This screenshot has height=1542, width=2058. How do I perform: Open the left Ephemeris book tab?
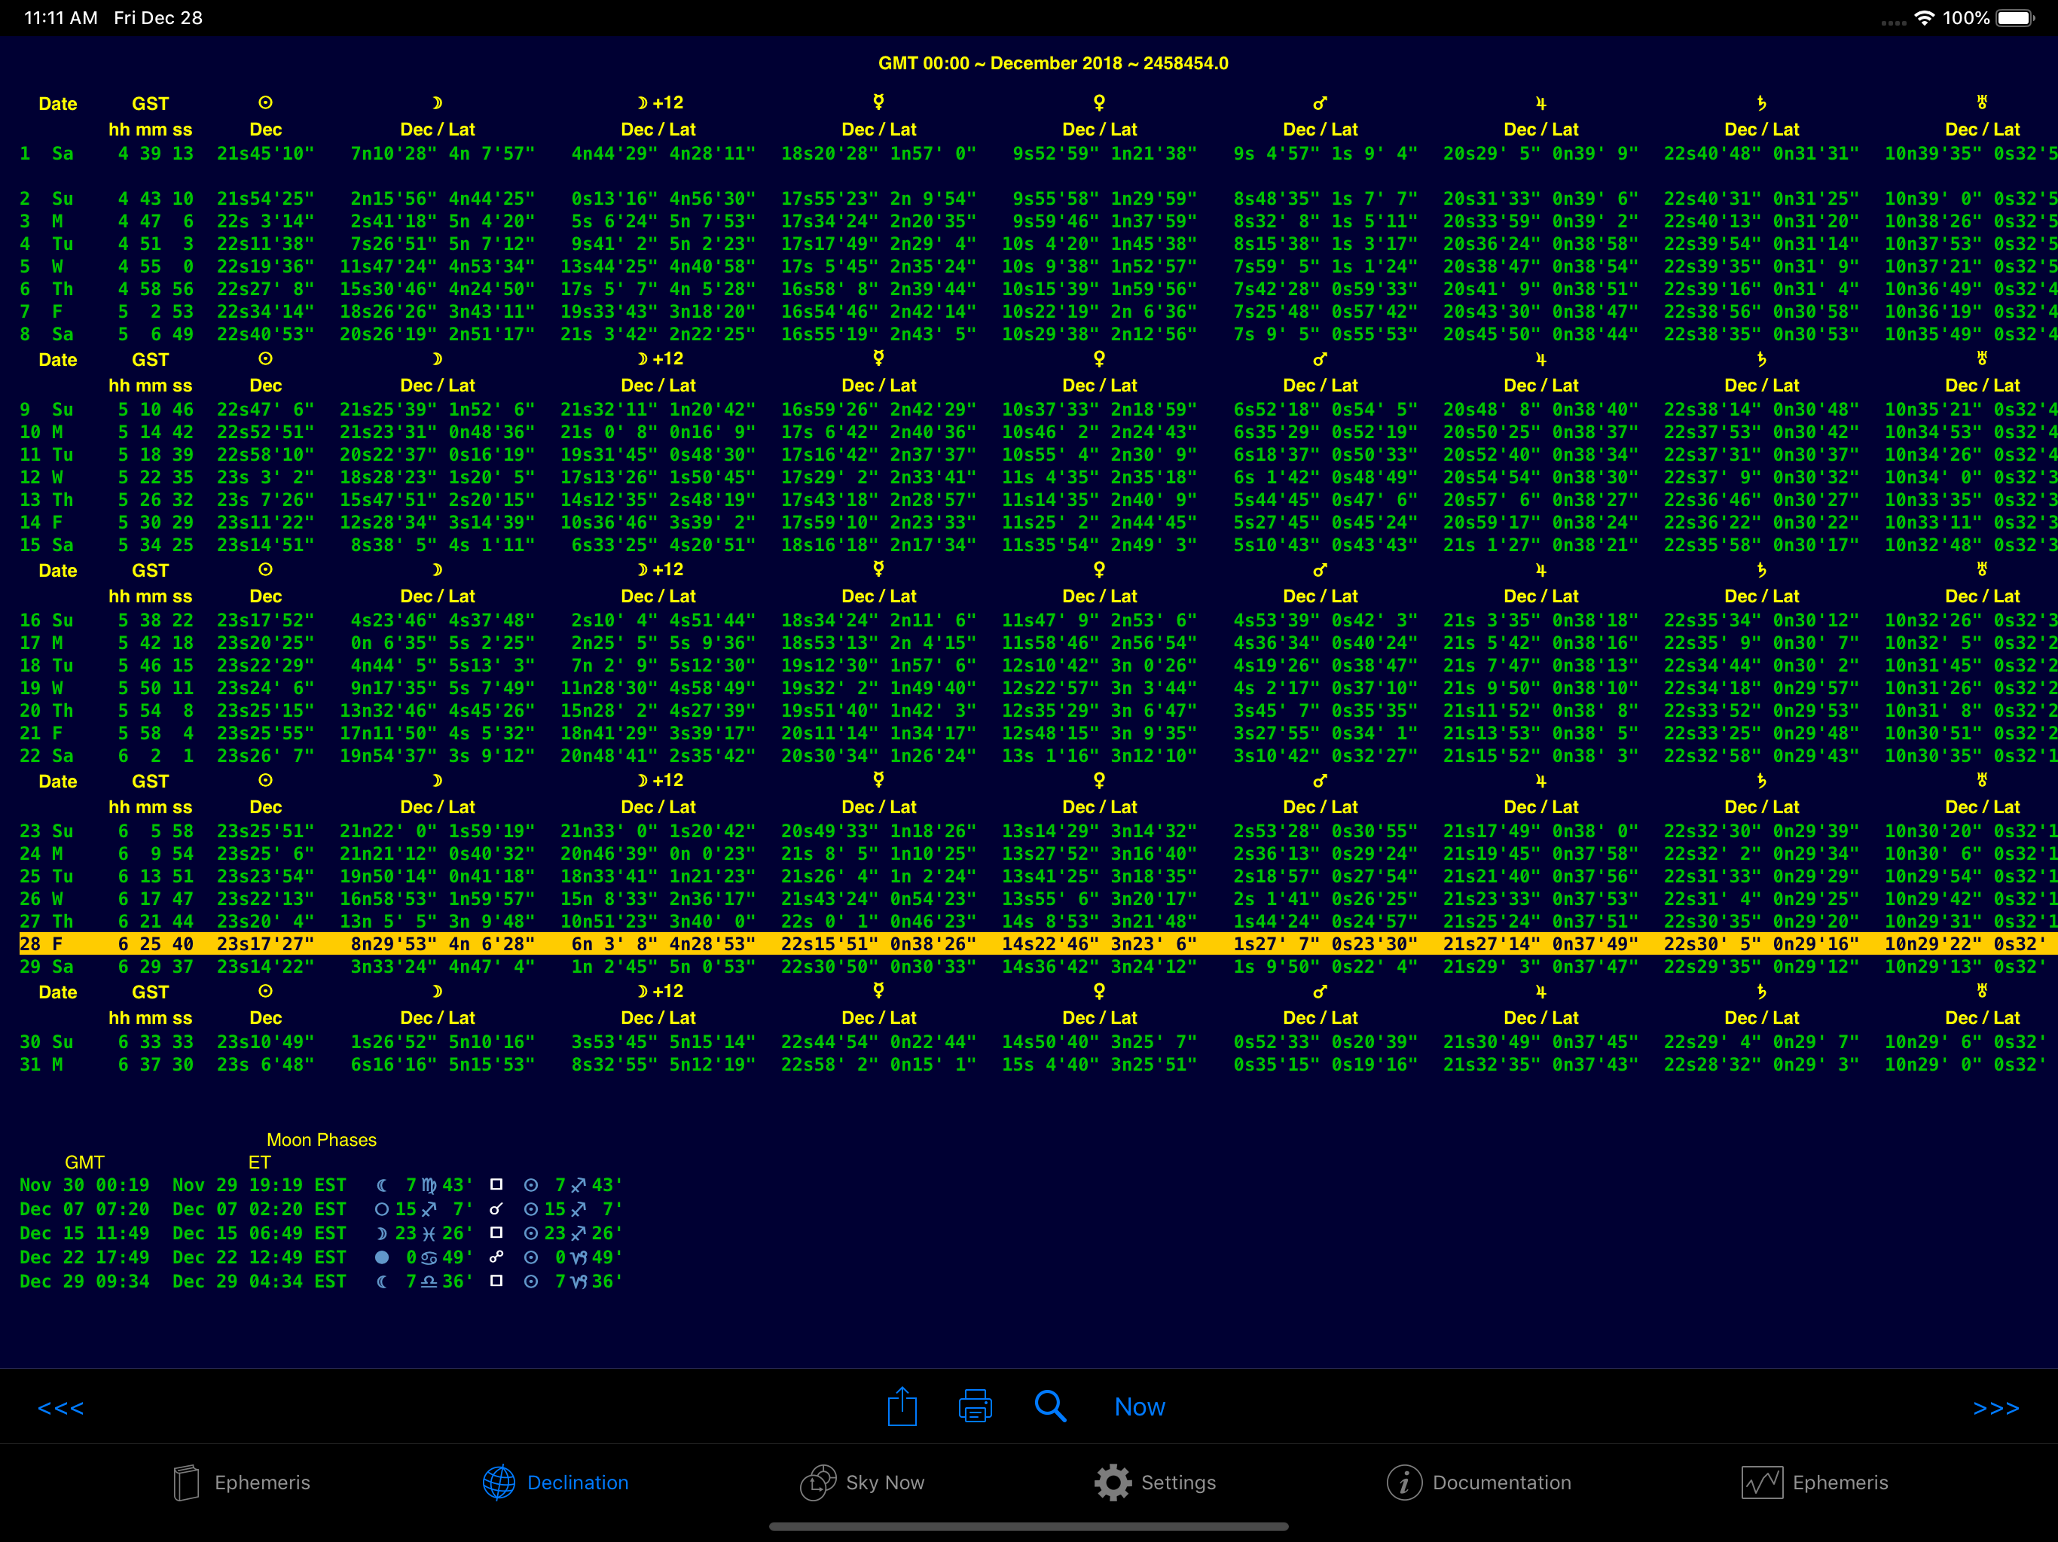tap(242, 1483)
